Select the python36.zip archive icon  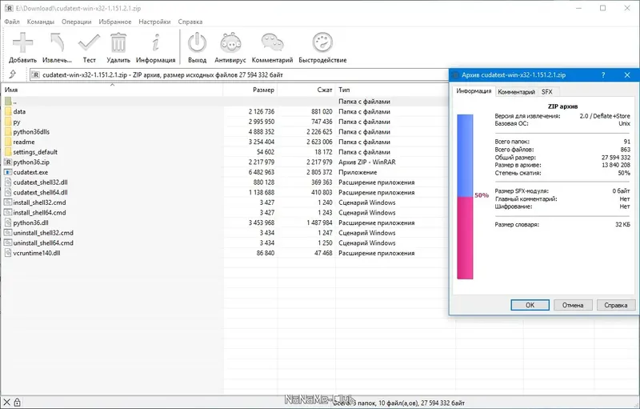8,162
